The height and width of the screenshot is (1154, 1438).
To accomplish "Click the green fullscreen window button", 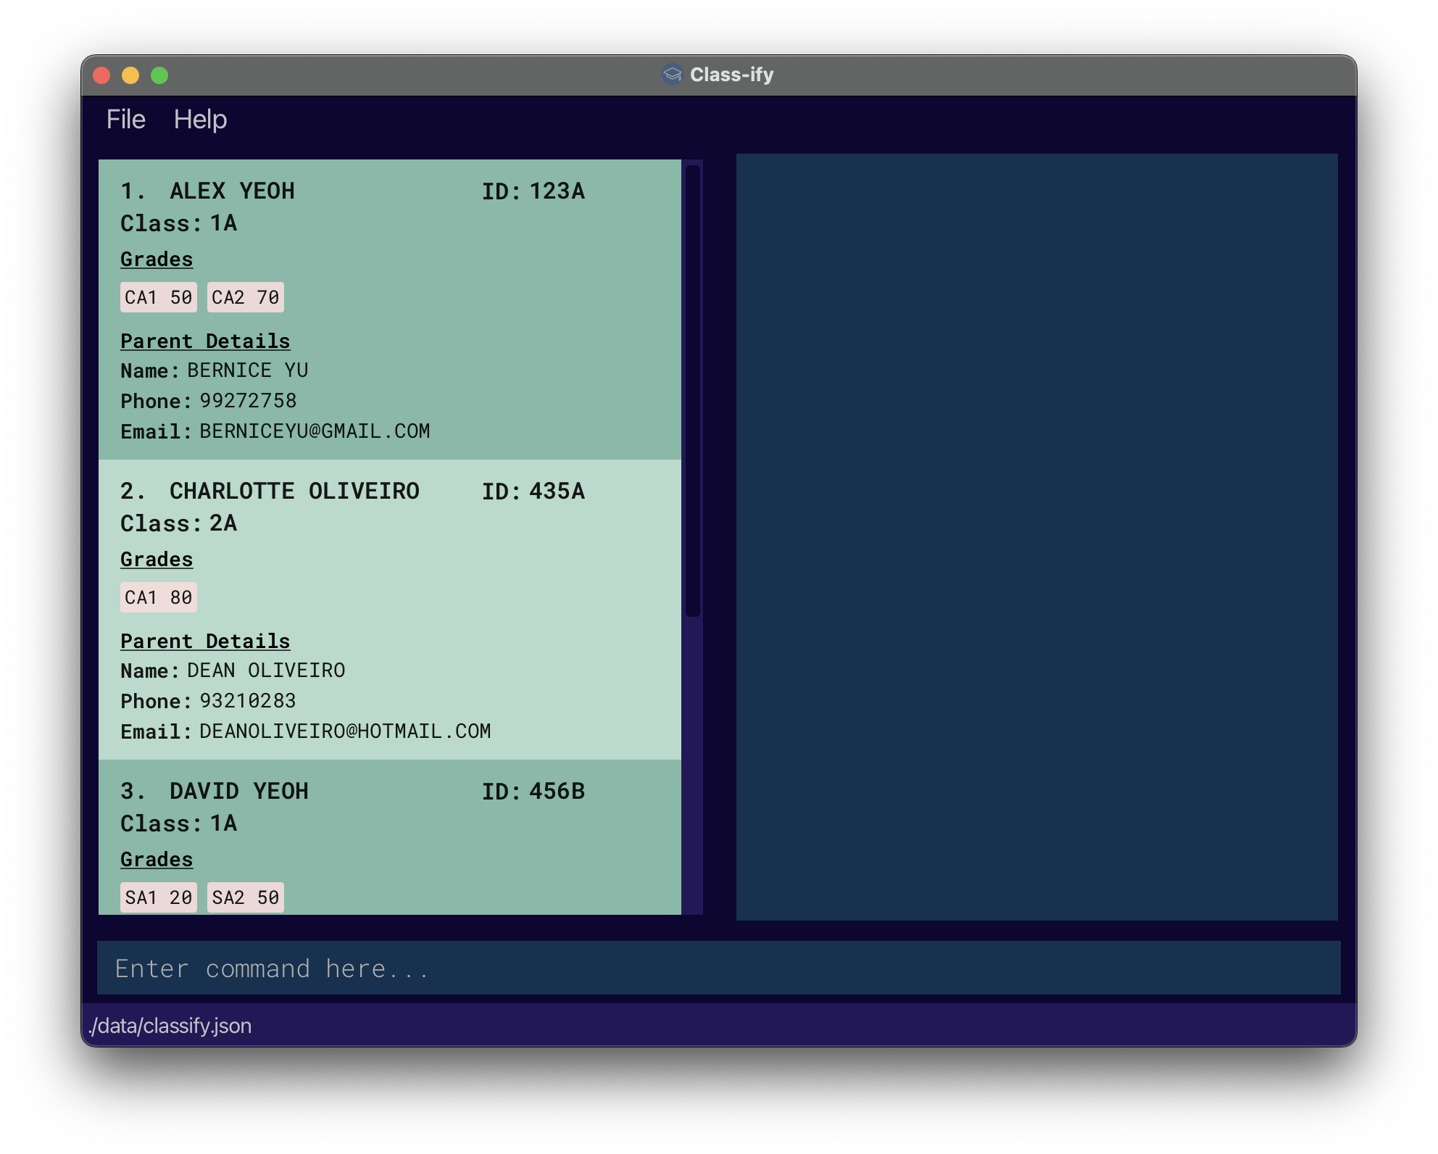I will click(159, 75).
